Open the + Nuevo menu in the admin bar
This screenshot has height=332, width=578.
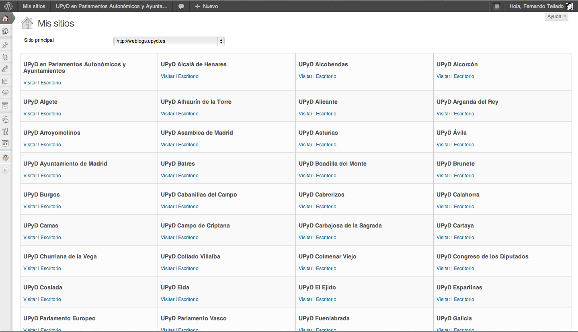[206, 6]
